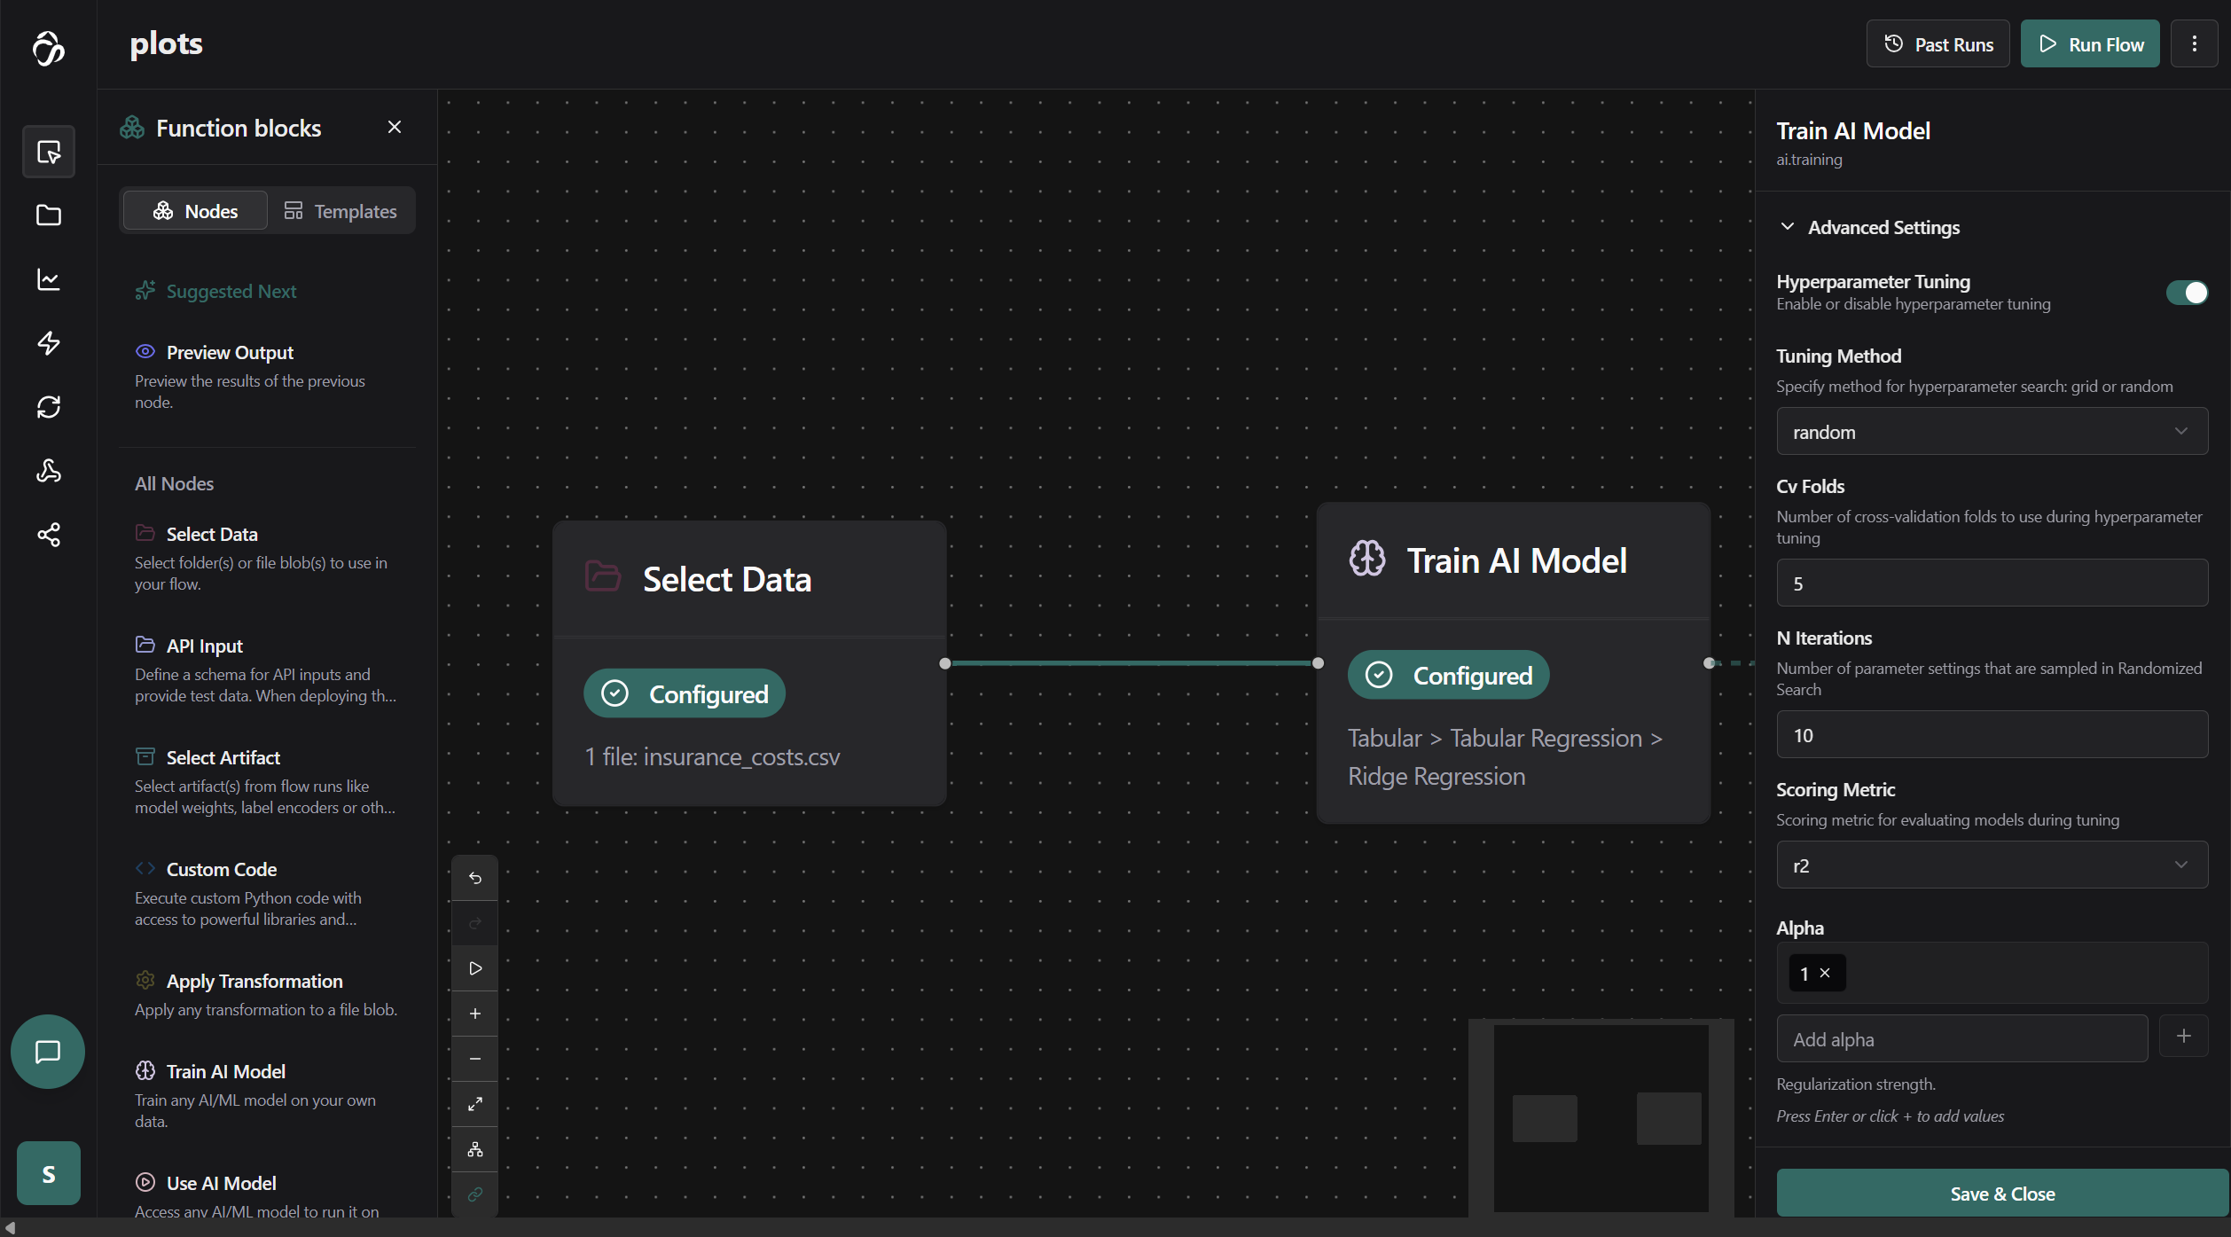The width and height of the screenshot is (2231, 1237).
Task: Select the Nodes tab
Action: coord(195,211)
